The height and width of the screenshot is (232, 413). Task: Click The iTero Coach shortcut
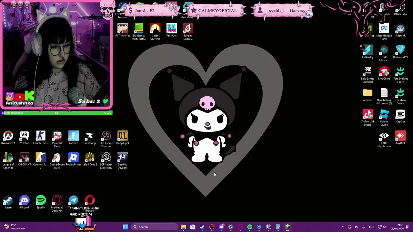tap(400, 96)
